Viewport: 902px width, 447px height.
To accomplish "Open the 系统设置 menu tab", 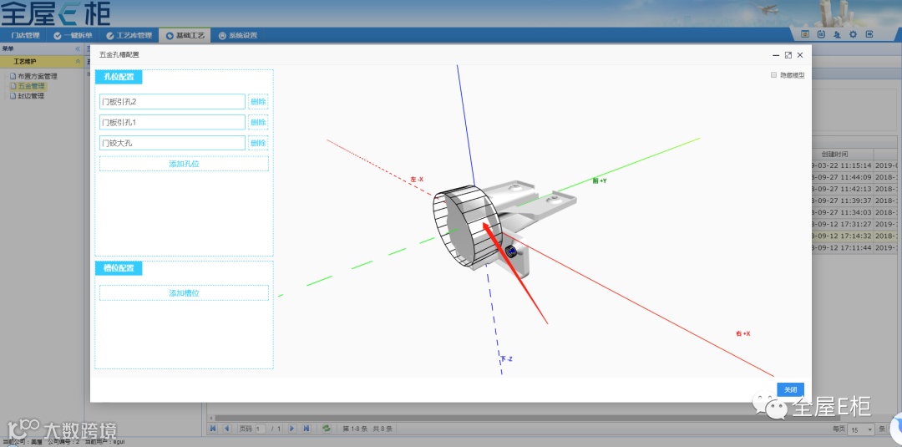I will pyautogui.click(x=237, y=36).
